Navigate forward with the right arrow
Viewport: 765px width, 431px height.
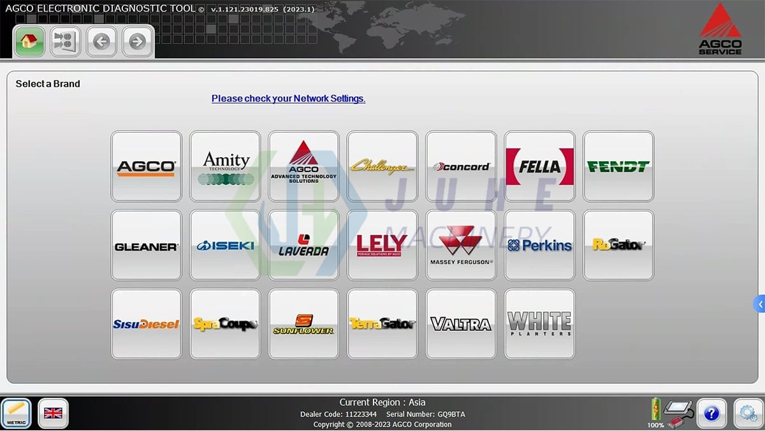coord(136,41)
